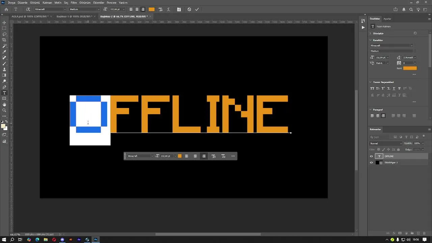Toggle All Caps in Yazım Seçenekleri
This screenshot has width=432, height=243.
point(372,88)
